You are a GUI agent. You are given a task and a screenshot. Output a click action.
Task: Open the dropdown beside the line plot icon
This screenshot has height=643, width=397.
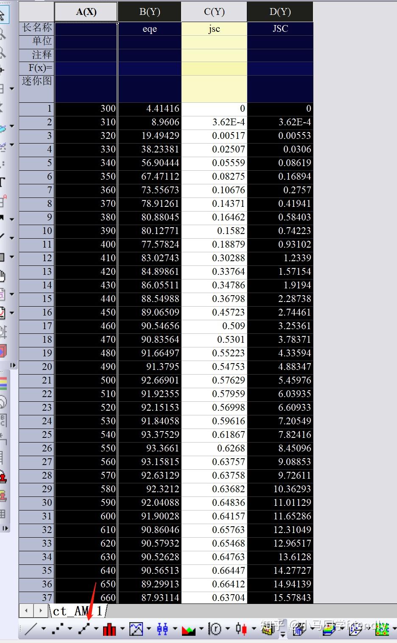(x=43, y=629)
